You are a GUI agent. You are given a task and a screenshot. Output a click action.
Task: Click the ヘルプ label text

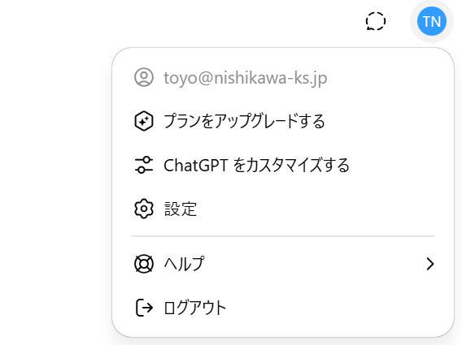tap(184, 264)
